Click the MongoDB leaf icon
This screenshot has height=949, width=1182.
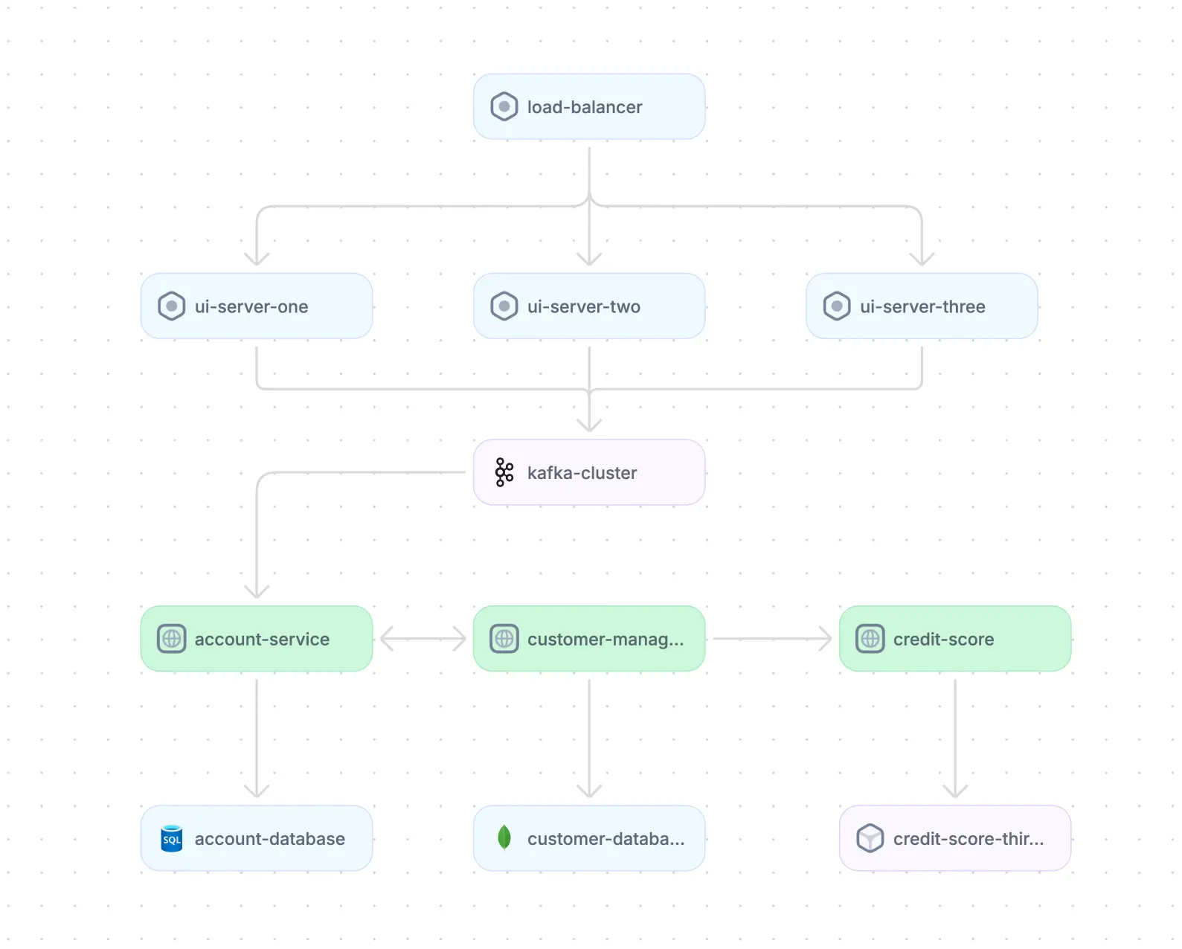click(x=504, y=838)
